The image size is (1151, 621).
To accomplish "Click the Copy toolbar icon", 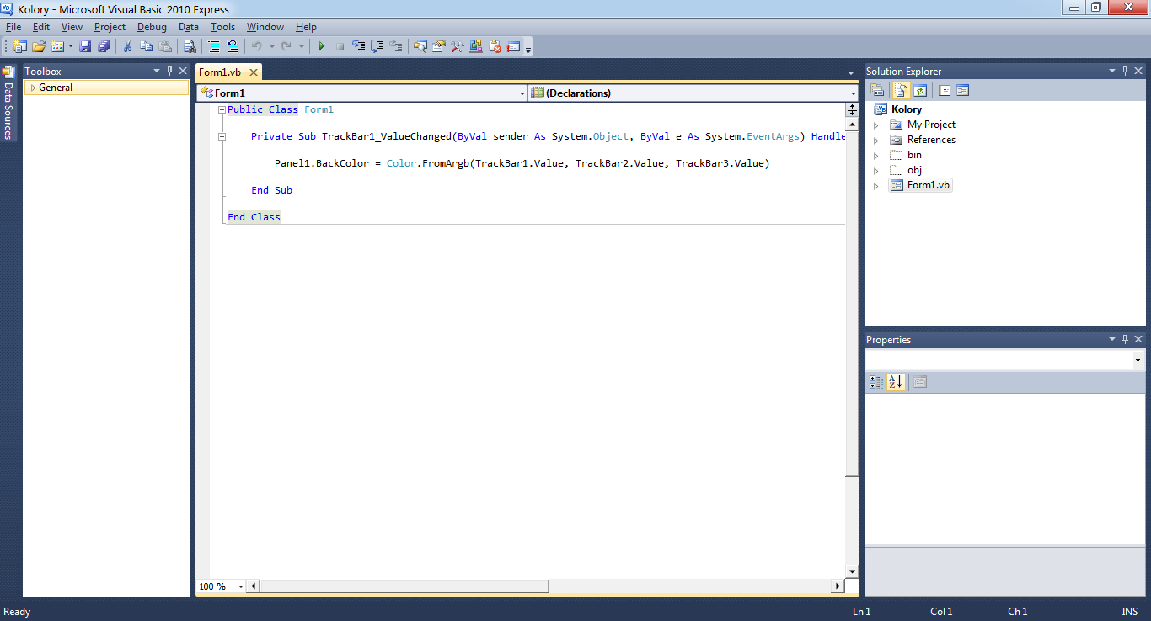I will pyautogui.click(x=147, y=46).
